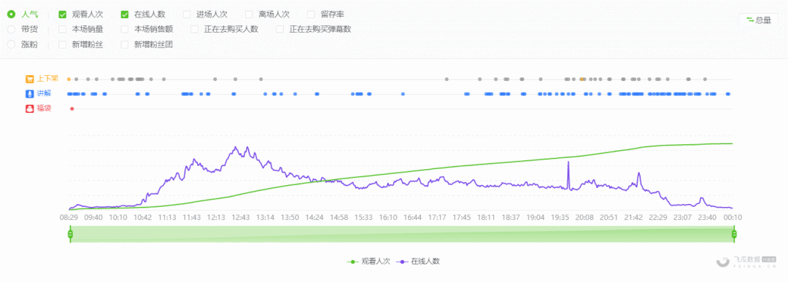The image size is (788, 282).
Task: Click the 21:42 axis time label
Action: click(x=634, y=217)
